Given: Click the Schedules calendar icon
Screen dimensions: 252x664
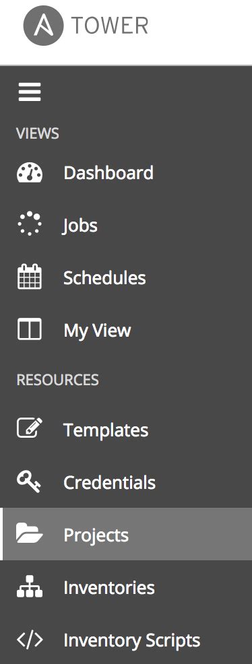Looking at the screenshot, I should [30, 277].
